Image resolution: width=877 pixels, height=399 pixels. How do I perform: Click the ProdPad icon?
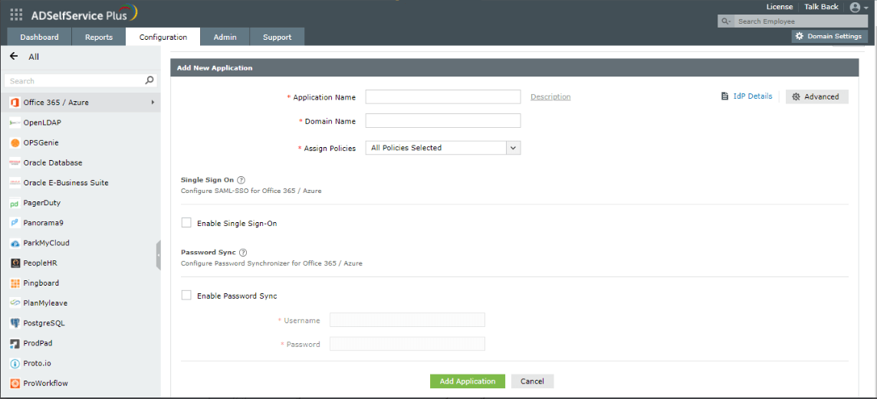(x=15, y=343)
